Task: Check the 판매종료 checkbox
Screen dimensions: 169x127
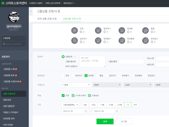Action: tap(133, 76)
